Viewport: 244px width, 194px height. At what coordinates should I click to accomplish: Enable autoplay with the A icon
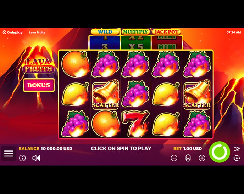point(237,158)
